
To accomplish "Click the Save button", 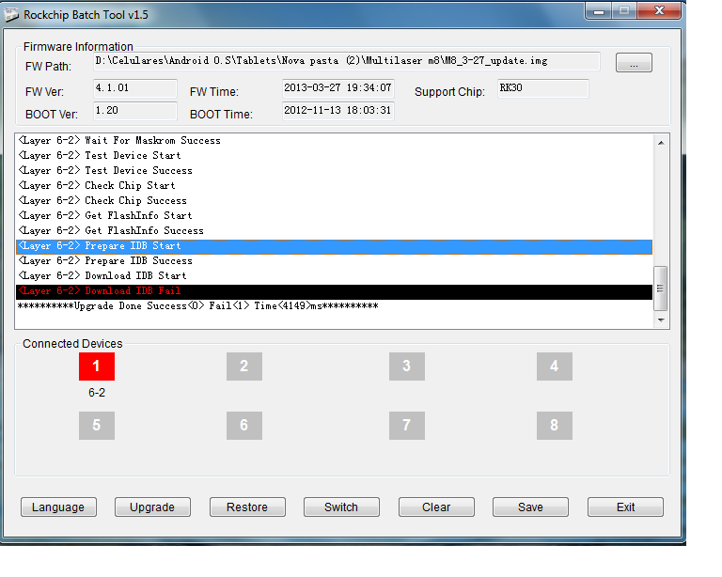I will click(530, 507).
